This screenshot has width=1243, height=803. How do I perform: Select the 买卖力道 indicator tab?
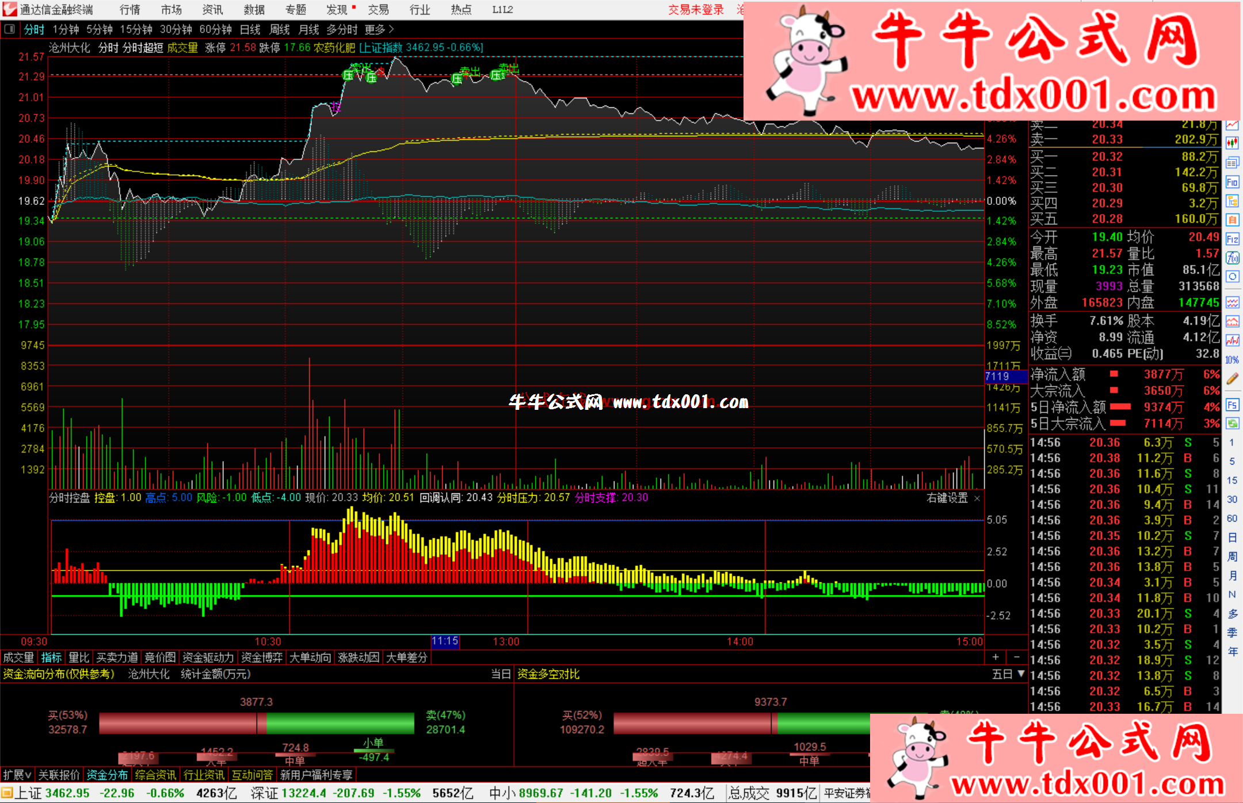[117, 657]
